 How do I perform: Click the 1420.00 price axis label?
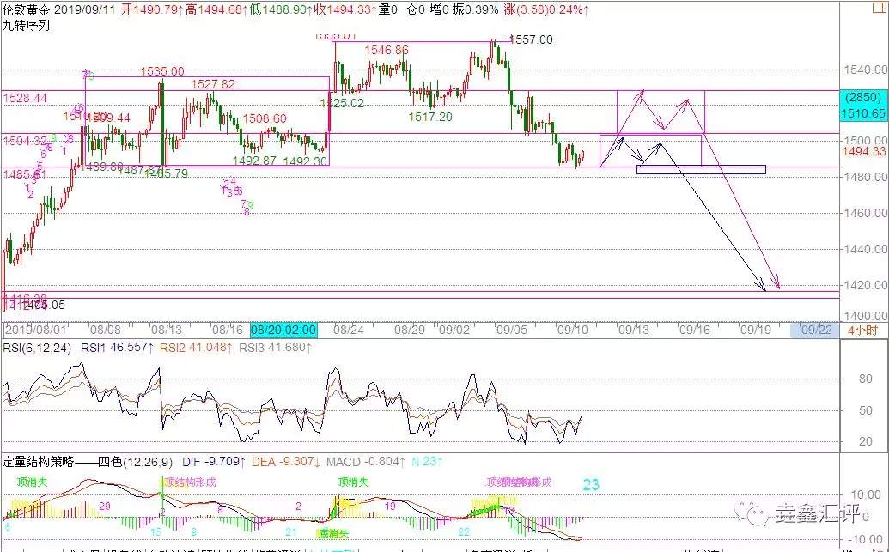tap(865, 284)
